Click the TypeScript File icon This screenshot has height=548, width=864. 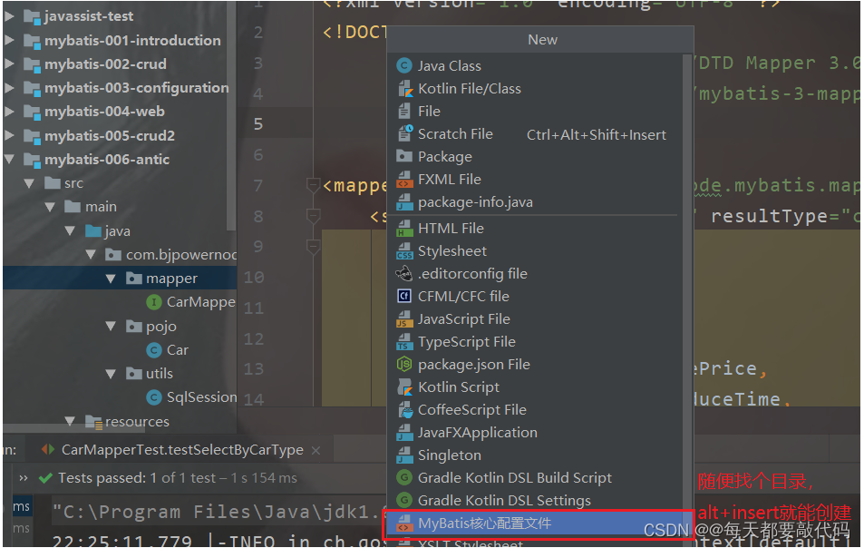[405, 342]
